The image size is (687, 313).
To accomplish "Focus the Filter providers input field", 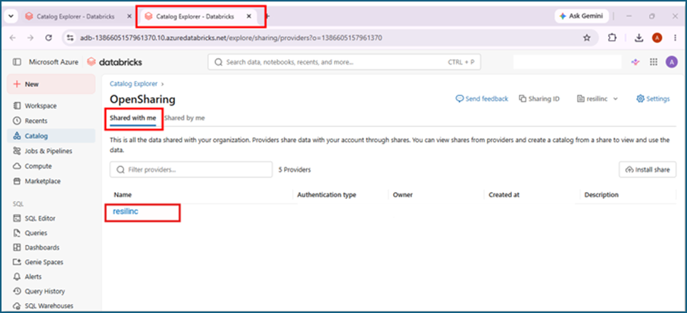I will pos(191,169).
